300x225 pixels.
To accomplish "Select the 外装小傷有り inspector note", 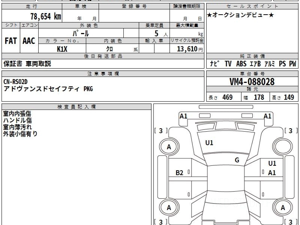I will 20,134.
